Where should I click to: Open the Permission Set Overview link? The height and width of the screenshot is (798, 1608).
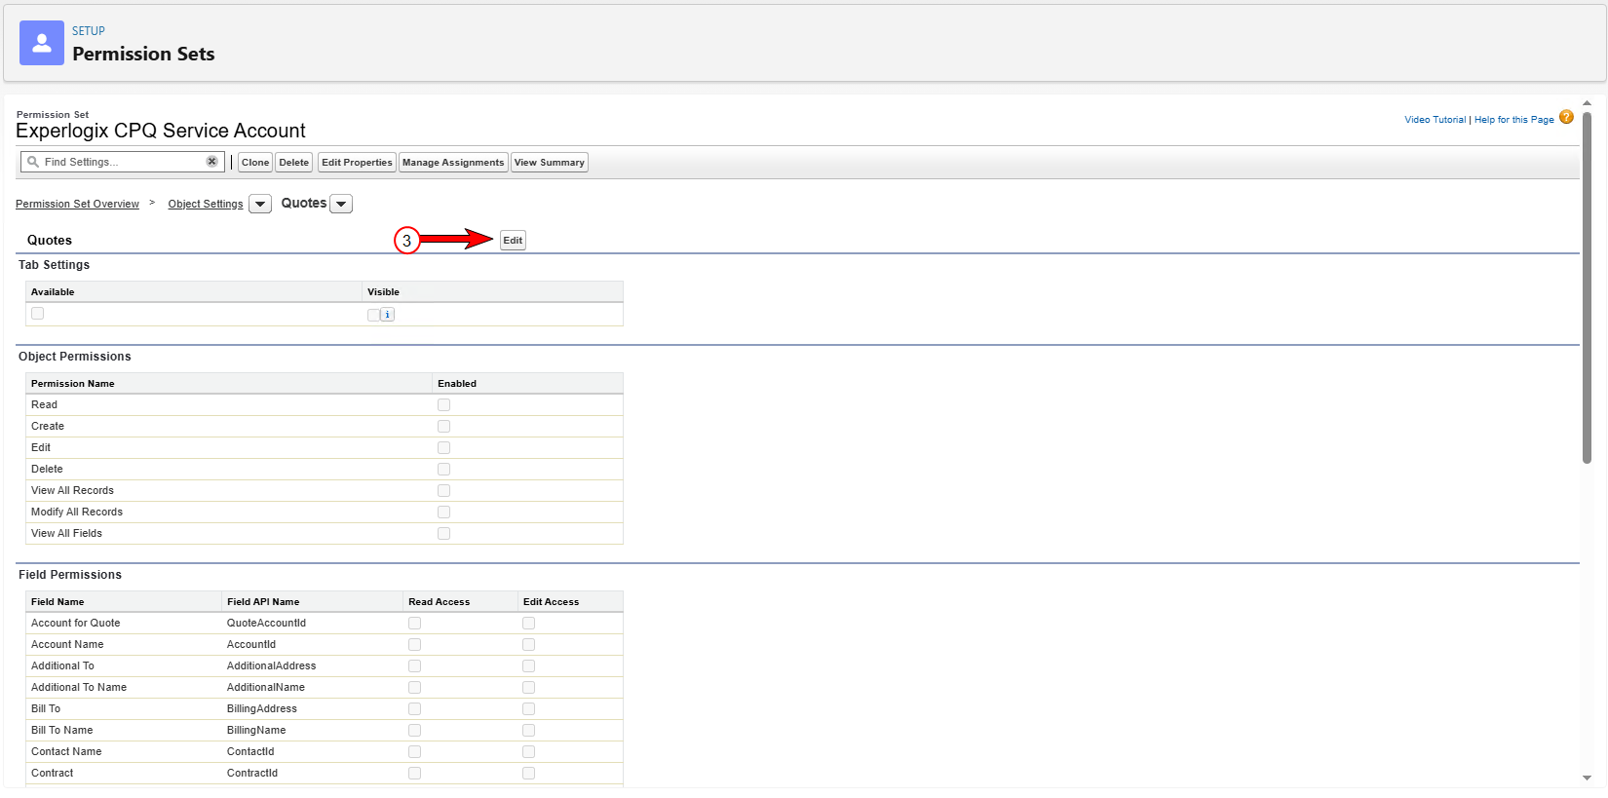pyautogui.click(x=77, y=204)
